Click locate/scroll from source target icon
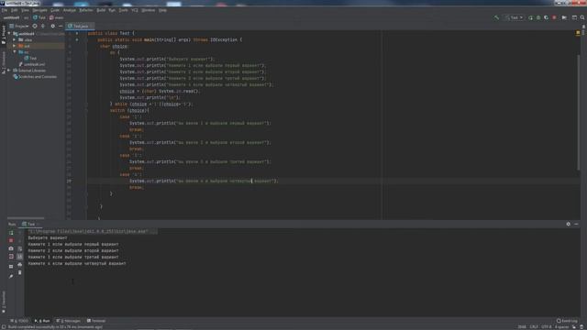The width and height of the screenshot is (587, 330). point(35,27)
